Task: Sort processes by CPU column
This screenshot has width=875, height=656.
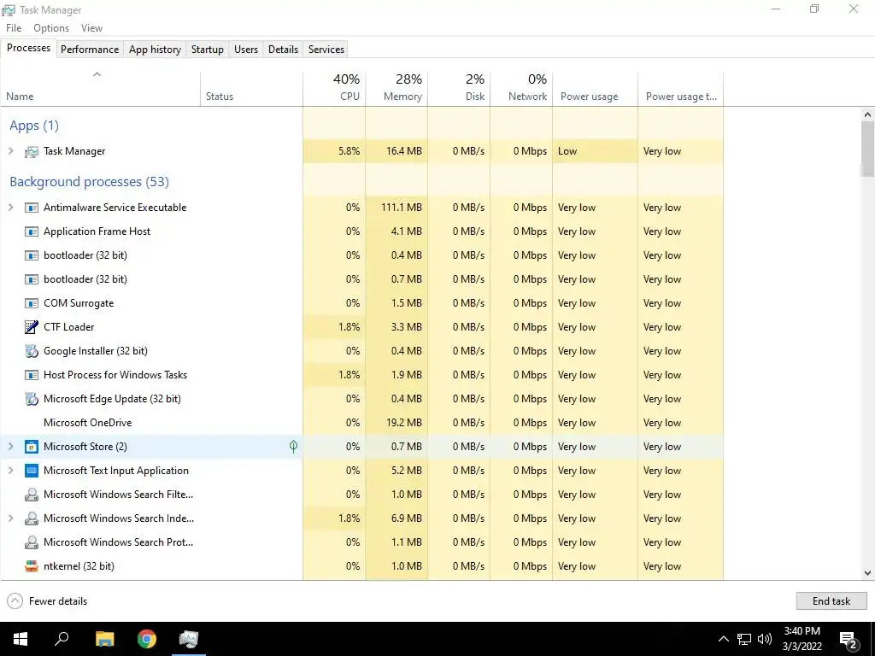Action: coord(334,89)
